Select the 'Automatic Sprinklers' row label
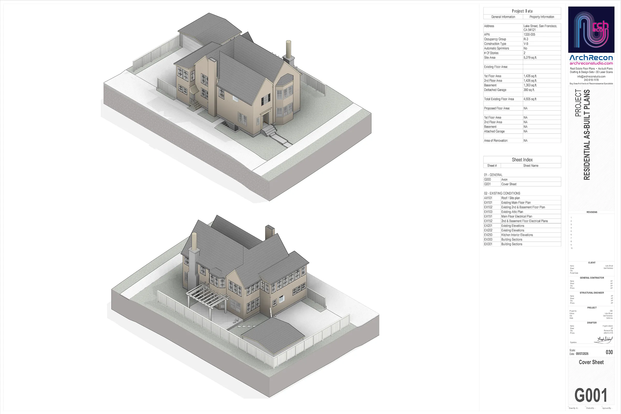621x414 pixels. [x=496, y=48]
